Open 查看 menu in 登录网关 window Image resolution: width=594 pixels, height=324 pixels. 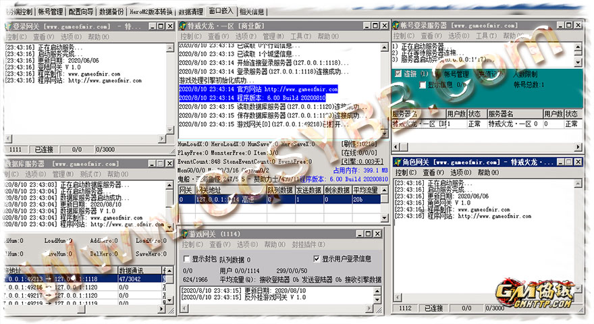[43, 36]
